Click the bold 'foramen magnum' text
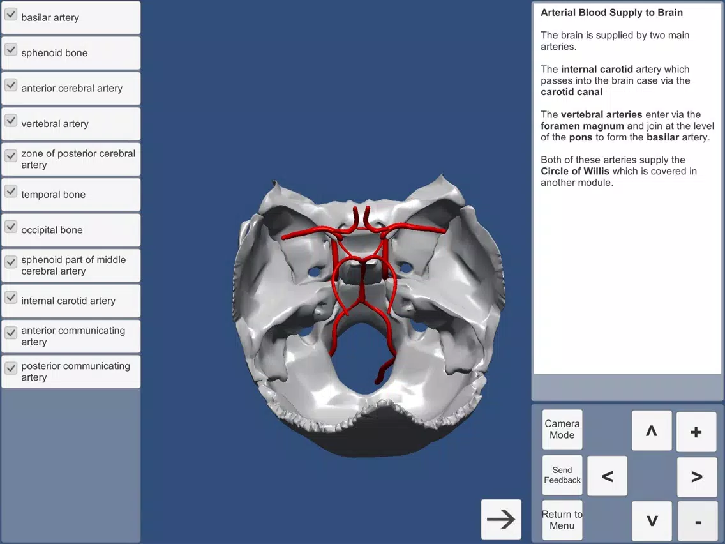Image resolution: width=725 pixels, height=544 pixels. (x=582, y=126)
